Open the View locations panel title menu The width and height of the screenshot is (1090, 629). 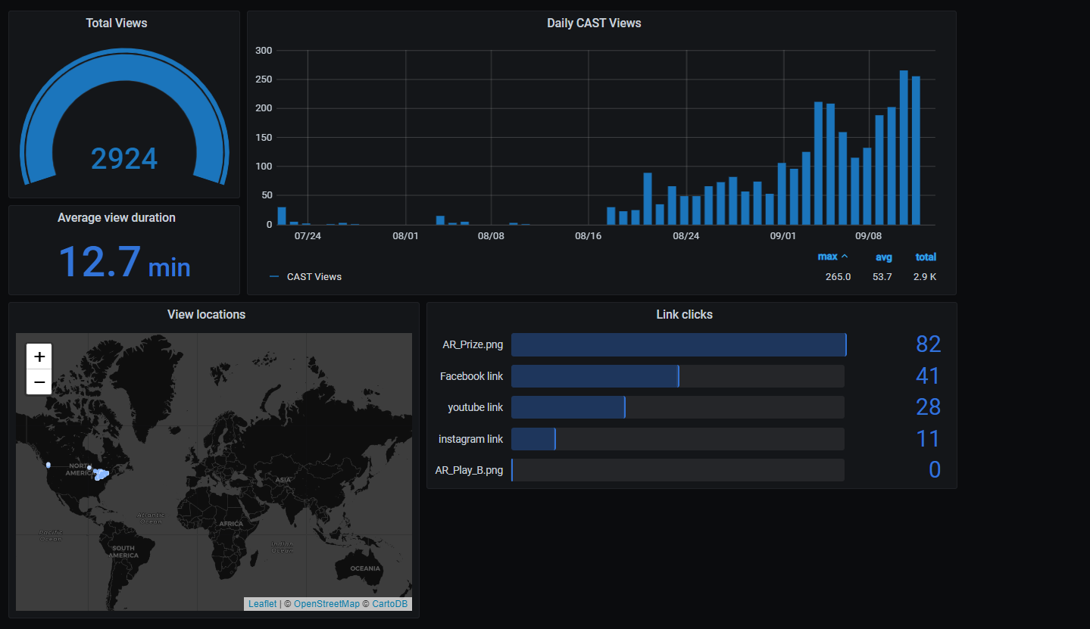pos(206,315)
